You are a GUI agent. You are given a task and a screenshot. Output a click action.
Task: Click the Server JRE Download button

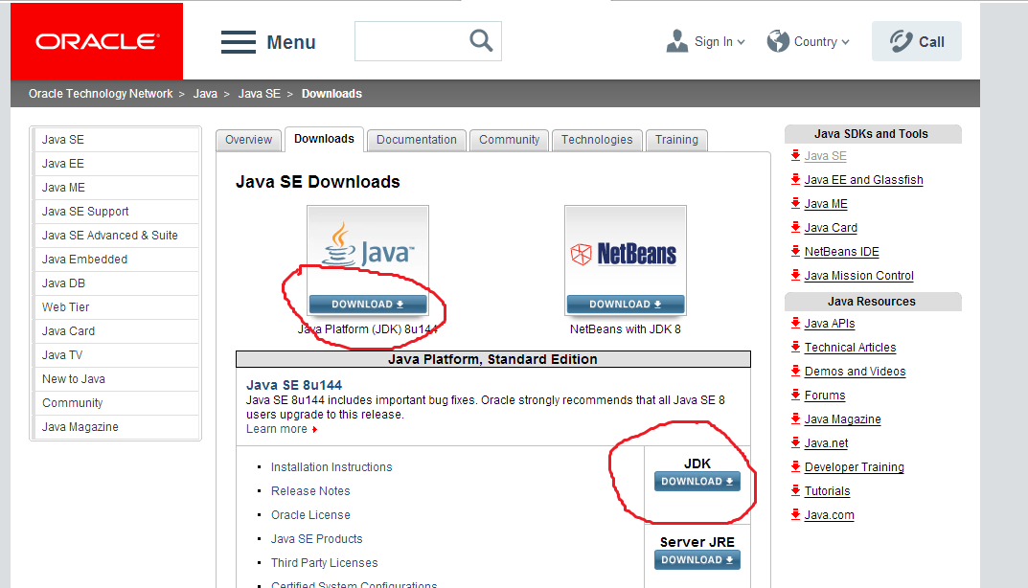pyautogui.click(x=697, y=560)
